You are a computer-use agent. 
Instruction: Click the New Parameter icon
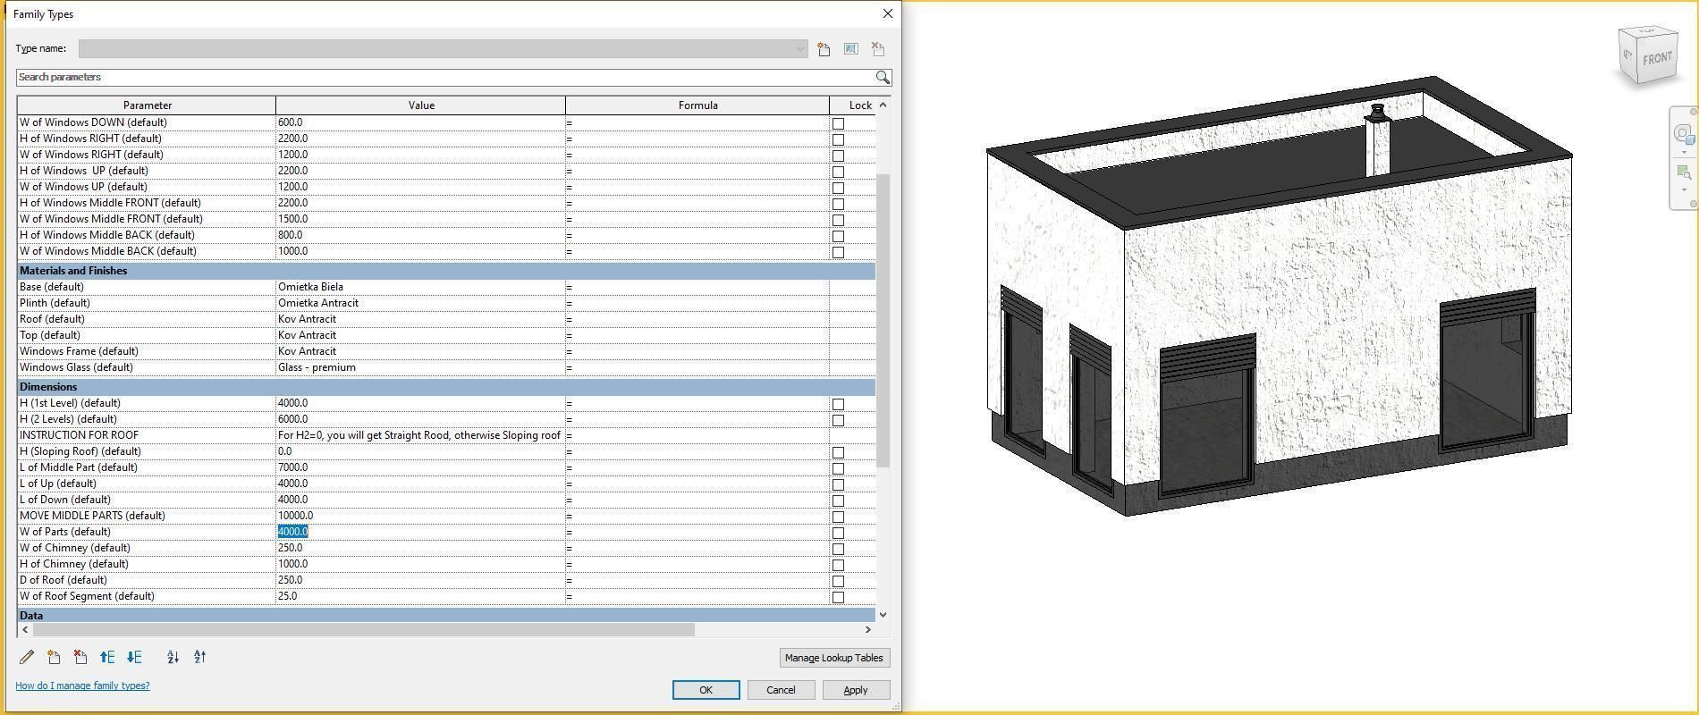54,657
